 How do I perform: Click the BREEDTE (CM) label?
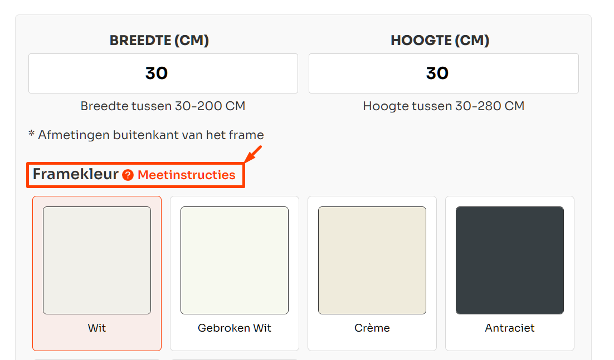click(159, 40)
